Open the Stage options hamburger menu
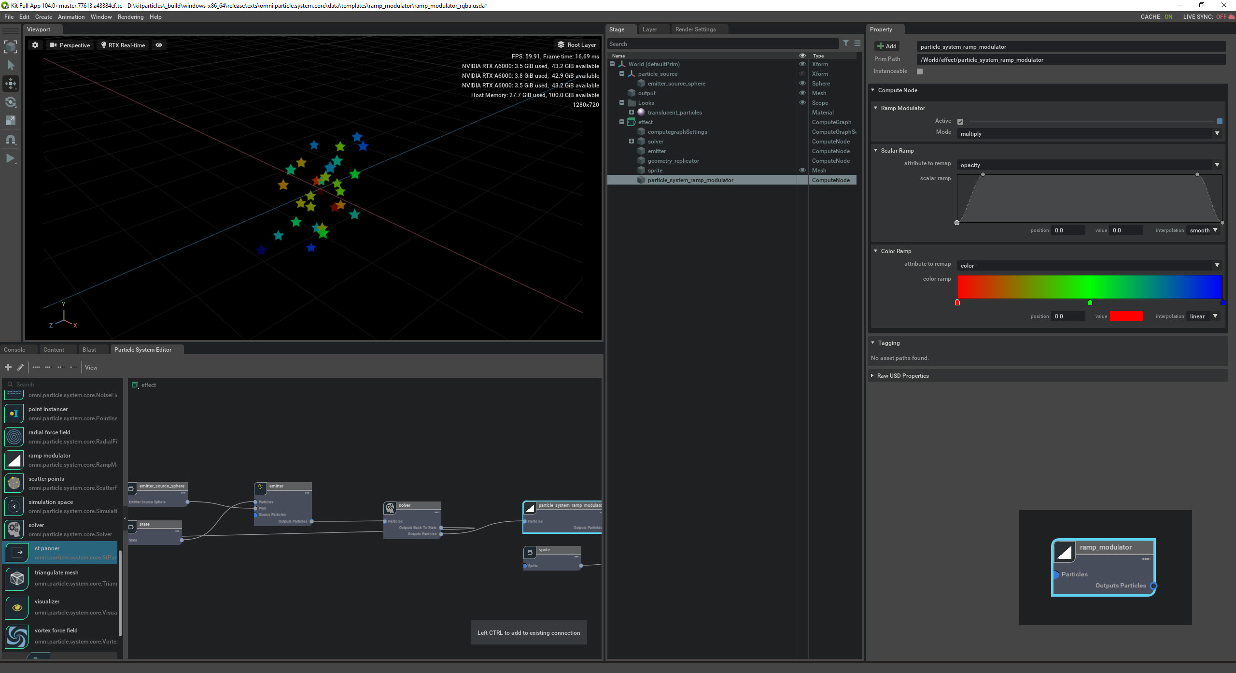Screen dimensions: 1236x673 click(857, 43)
